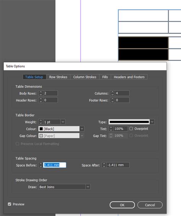Click the Body Rows stepper arrows
This screenshot has width=181, height=216.
pos(41,93)
